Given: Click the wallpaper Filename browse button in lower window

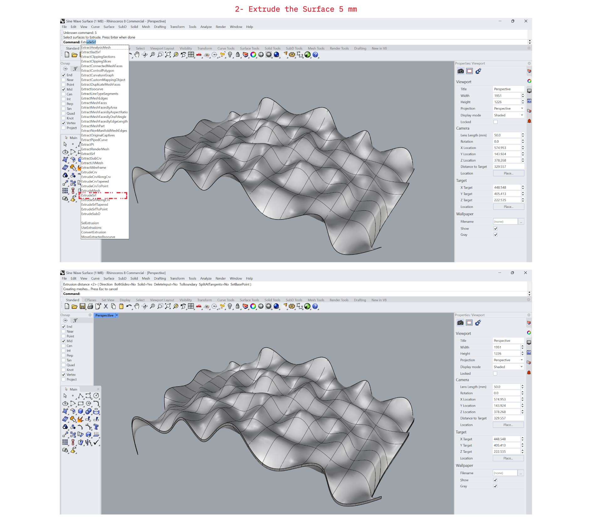Looking at the screenshot, I should (521, 473).
